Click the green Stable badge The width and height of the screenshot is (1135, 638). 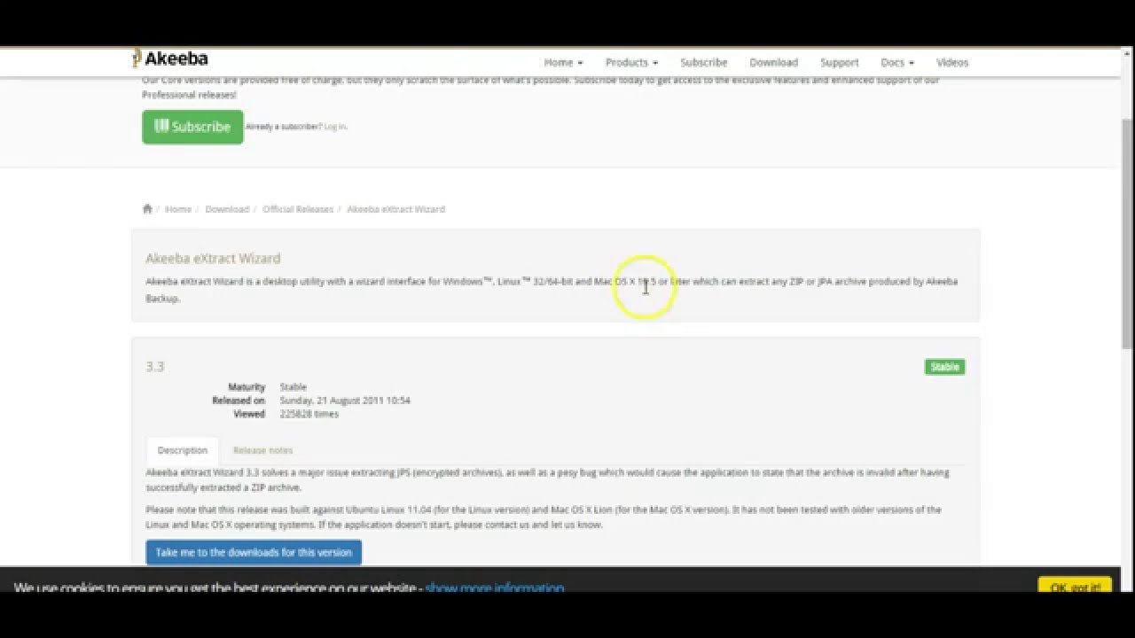(944, 367)
